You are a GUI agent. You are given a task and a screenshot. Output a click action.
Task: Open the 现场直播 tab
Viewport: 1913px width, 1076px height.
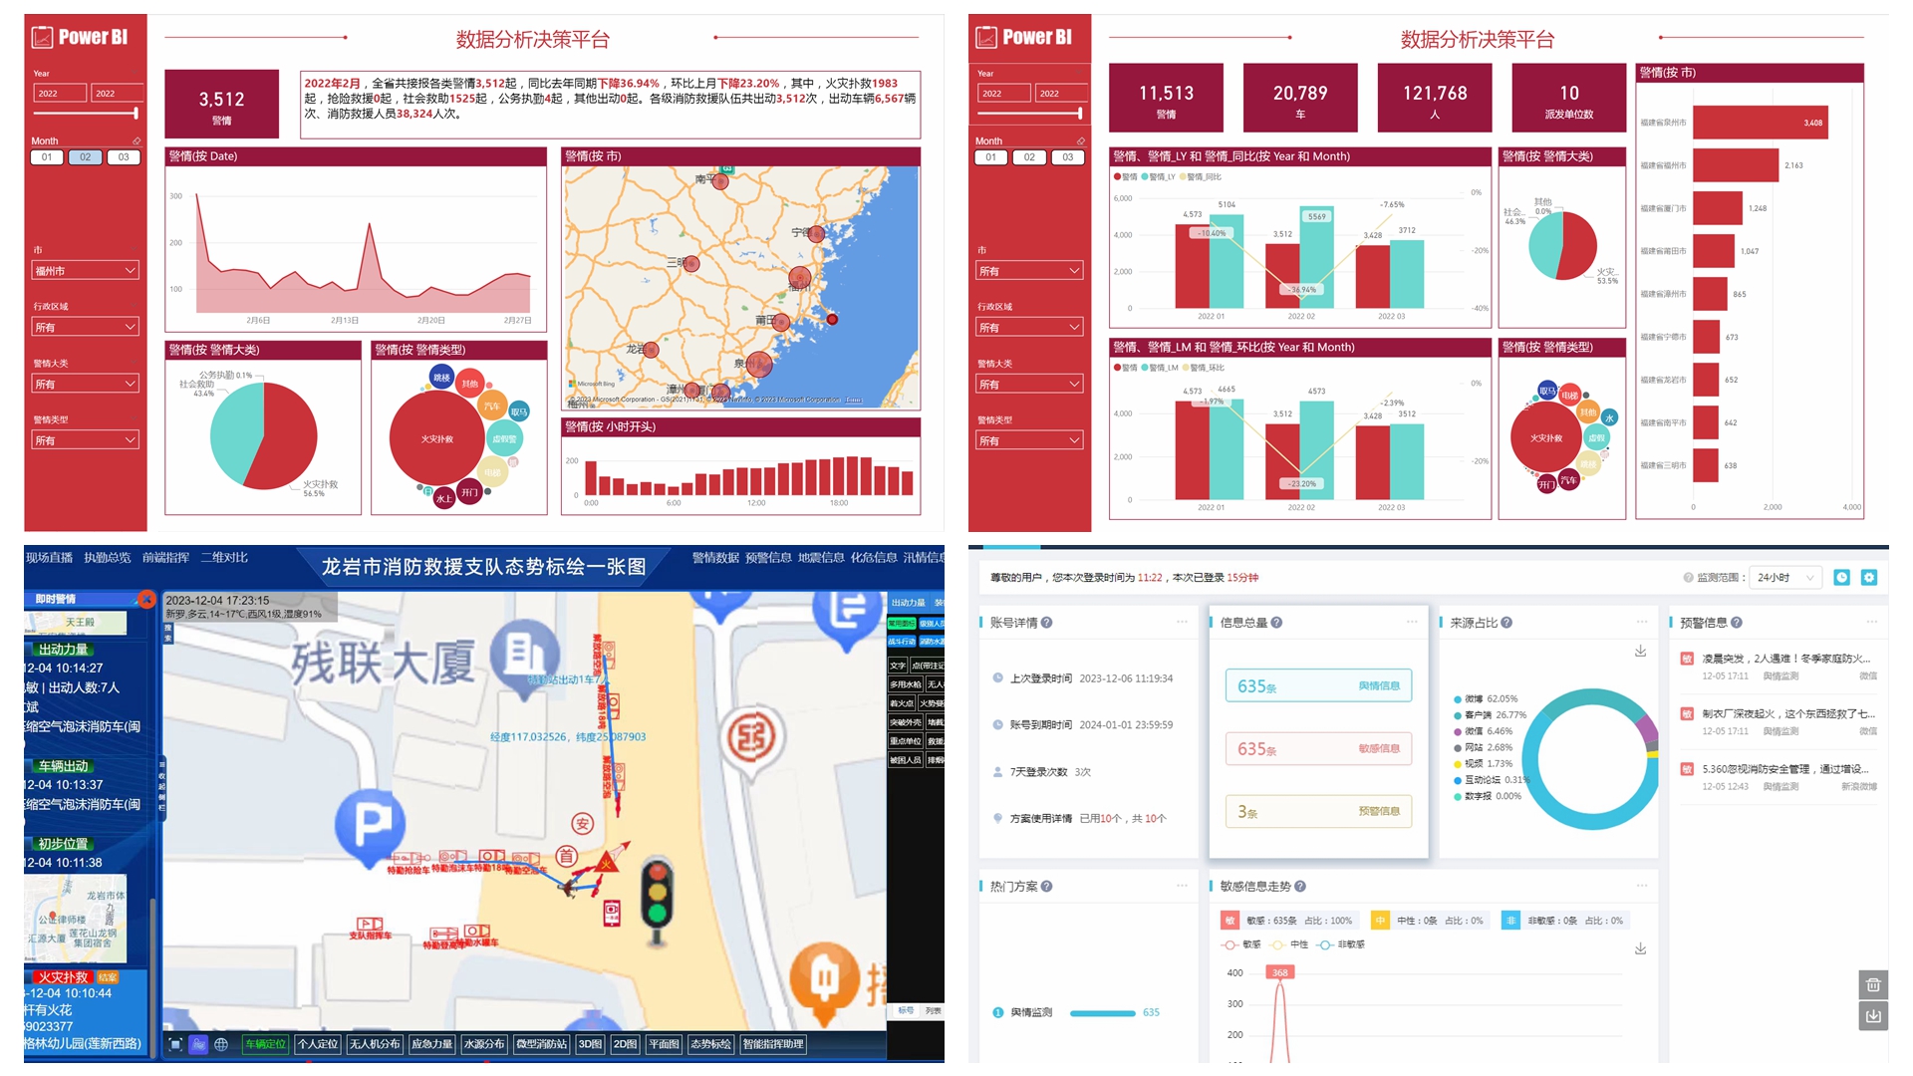click(50, 558)
